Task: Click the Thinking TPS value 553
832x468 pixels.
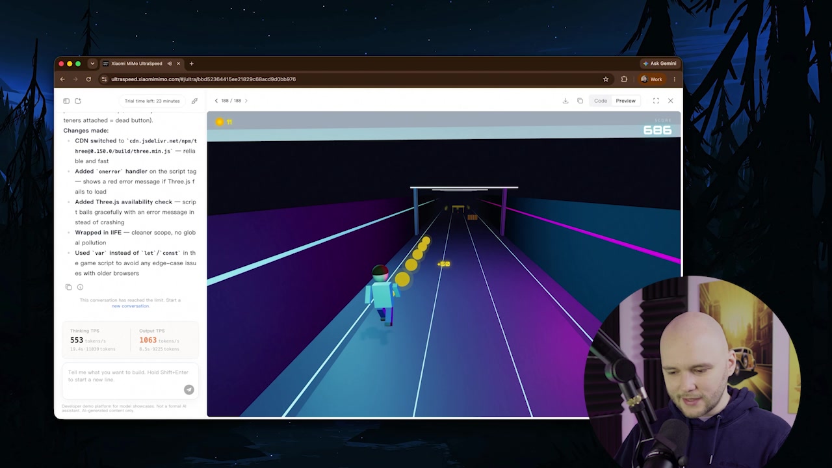Action: tap(77, 340)
